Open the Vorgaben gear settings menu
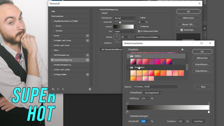 tap(183, 50)
